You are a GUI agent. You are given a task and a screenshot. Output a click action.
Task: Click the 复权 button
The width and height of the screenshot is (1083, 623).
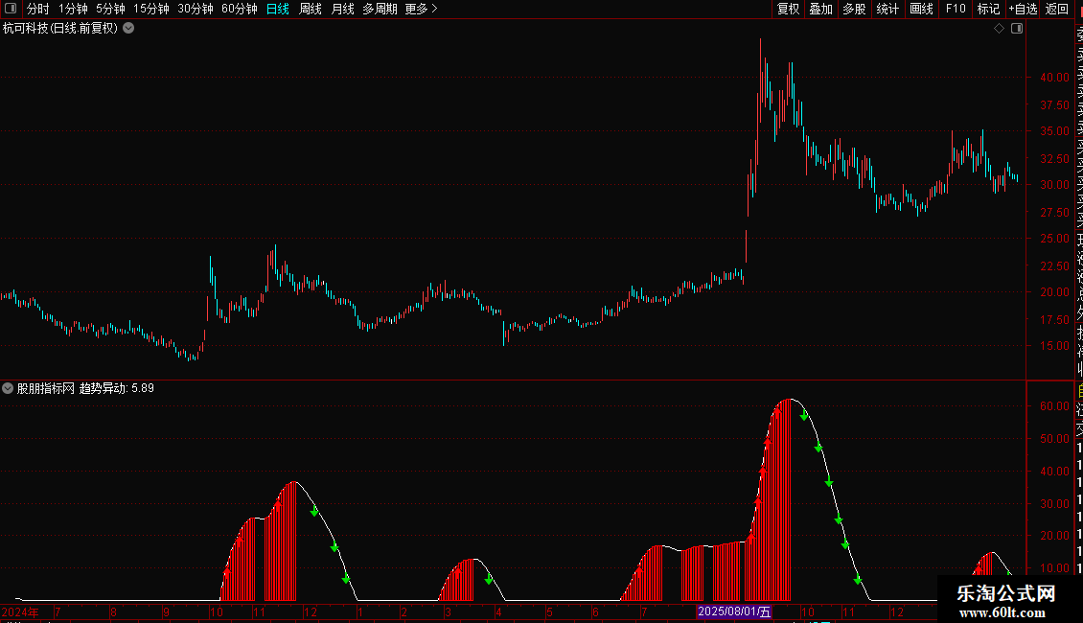coord(788,9)
